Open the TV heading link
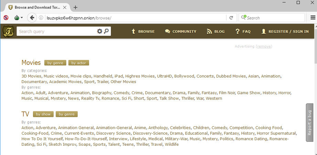This screenshot has width=317, height=155. (25, 114)
